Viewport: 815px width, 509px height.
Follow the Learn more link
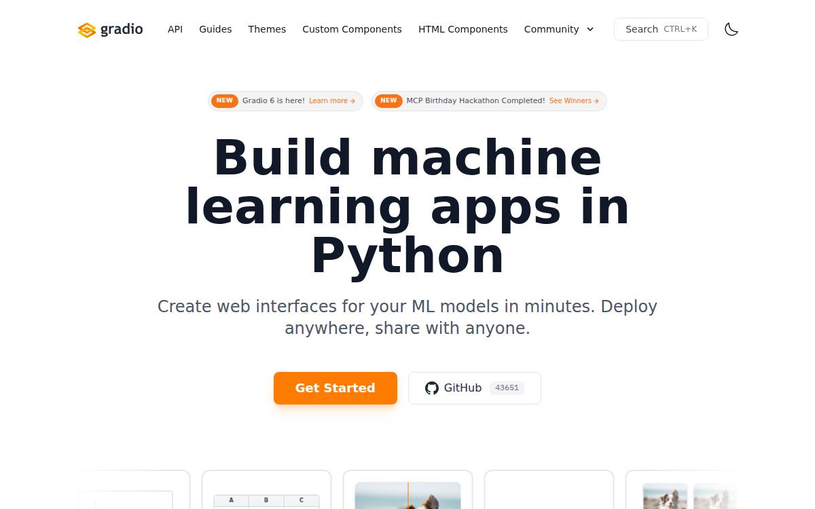[332, 100]
